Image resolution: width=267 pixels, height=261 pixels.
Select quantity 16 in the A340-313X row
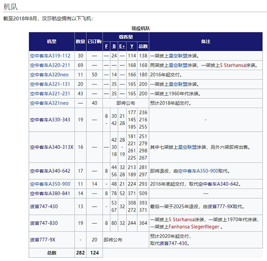coord(81,147)
